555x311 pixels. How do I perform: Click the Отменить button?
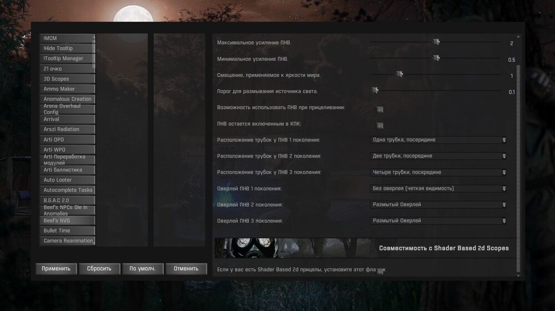pyautogui.click(x=186, y=268)
